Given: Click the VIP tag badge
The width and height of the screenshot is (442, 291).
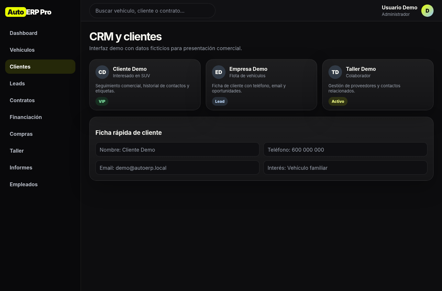Looking at the screenshot, I should coord(102,101).
